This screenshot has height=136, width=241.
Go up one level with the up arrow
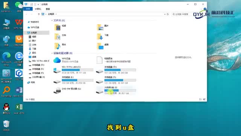tap(39, 14)
